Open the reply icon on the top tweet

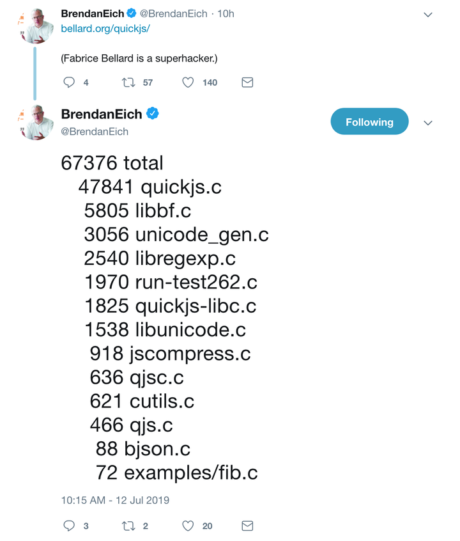coord(68,82)
